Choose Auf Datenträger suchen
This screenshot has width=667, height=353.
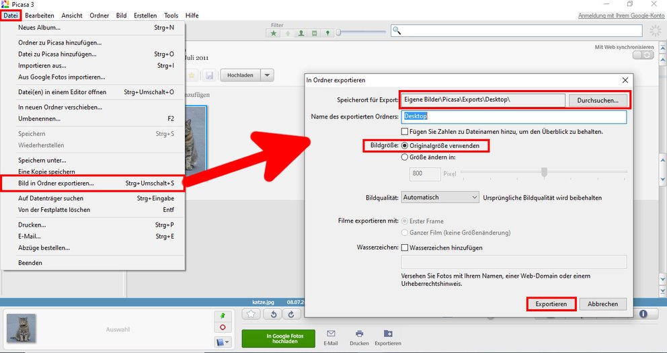pyautogui.click(x=93, y=198)
